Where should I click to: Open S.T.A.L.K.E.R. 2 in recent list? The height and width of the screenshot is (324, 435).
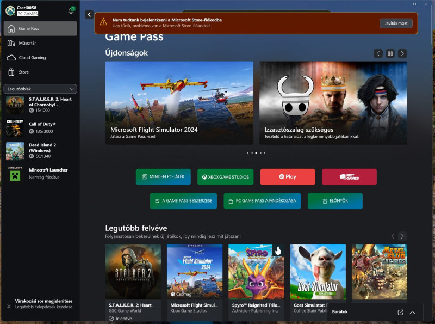pos(40,105)
